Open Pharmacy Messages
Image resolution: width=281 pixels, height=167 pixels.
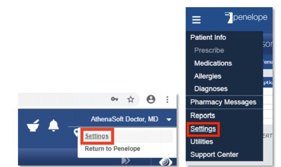(223, 102)
